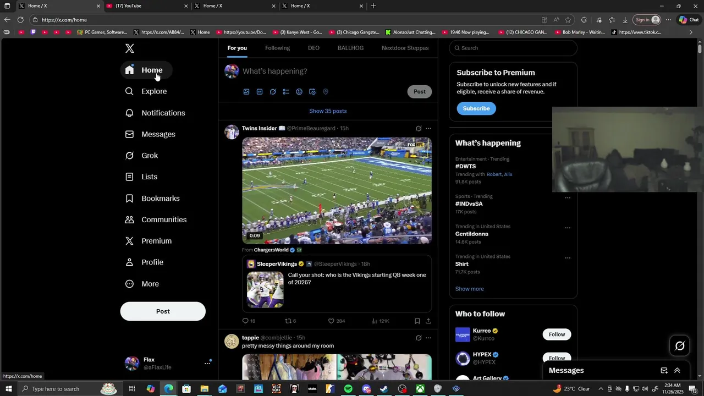
Task: Switch to the DEO tab
Action: (313, 48)
